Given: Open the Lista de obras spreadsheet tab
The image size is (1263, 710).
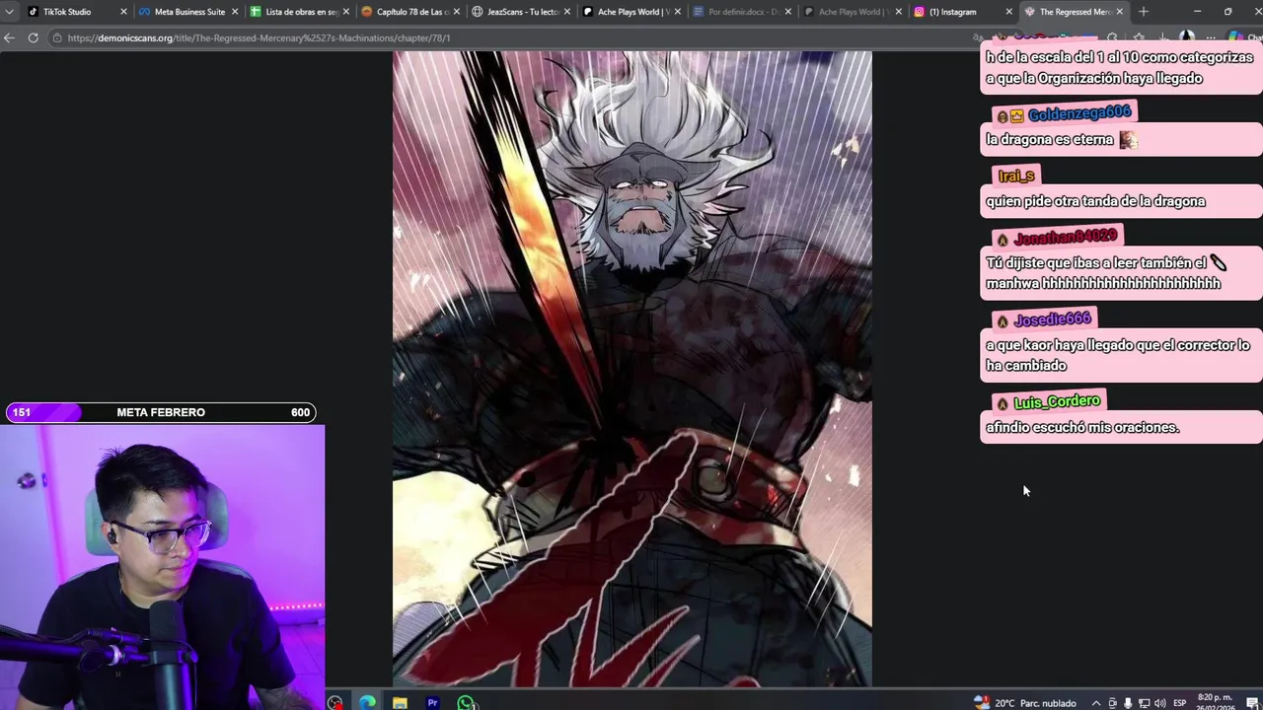Looking at the screenshot, I should [x=301, y=12].
